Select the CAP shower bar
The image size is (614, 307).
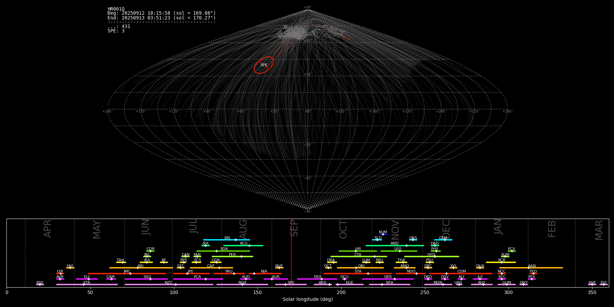(x=211, y=268)
